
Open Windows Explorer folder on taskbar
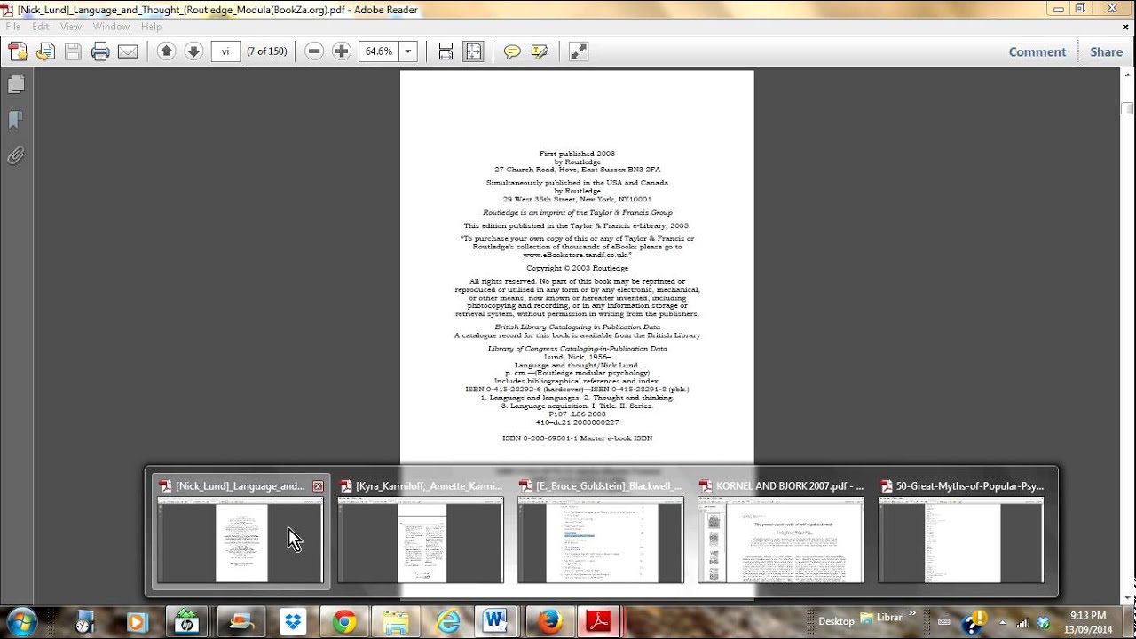coord(396,622)
